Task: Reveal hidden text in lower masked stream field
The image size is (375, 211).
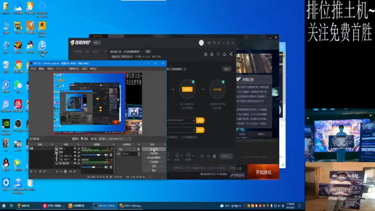Action: click(194, 130)
